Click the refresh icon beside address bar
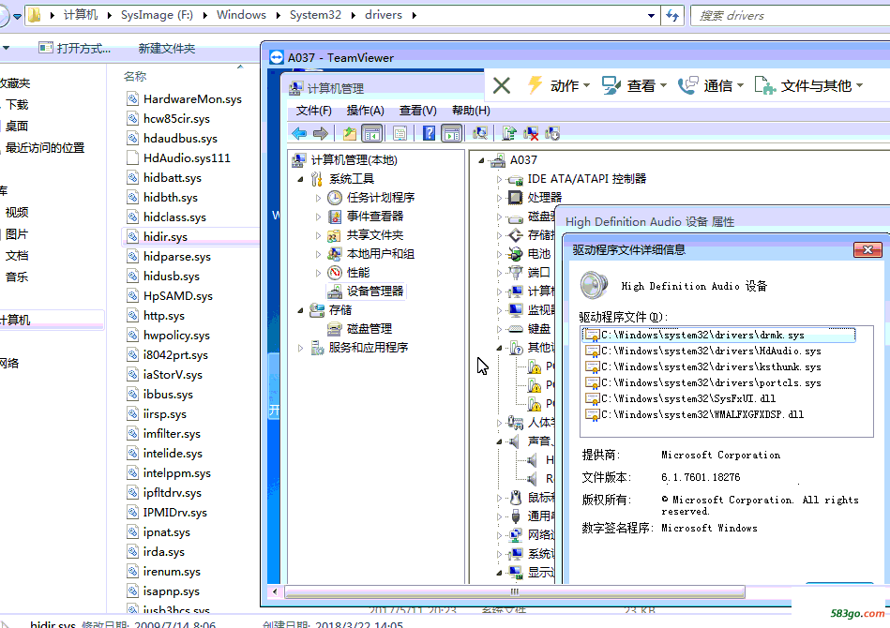The width and height of the screenshot is (890, 628). point(672,16)
